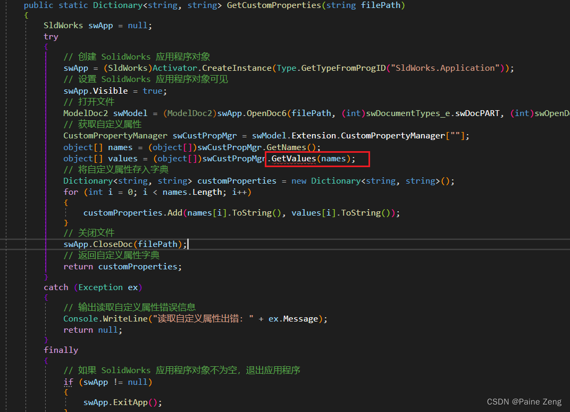Screen dimensions: 570x412
Task: Click 'return customProperties;' statement
Action: tap(122, 267)
